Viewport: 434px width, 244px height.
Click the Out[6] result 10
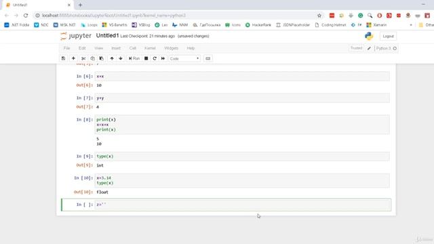point(99,85)
